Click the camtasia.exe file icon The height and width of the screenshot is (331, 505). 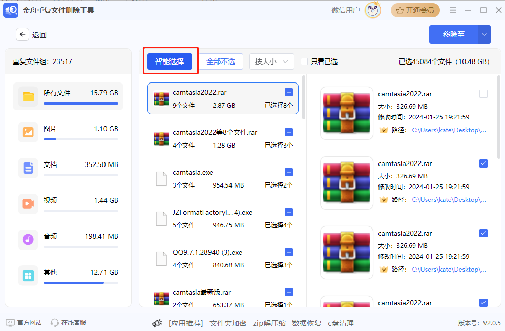(161, 179)
